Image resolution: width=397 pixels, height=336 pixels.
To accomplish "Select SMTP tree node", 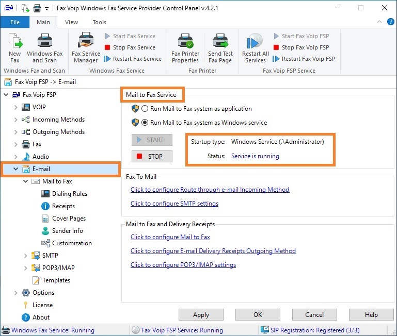I will (50, 256).
